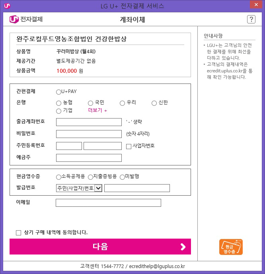The image size is (265, 274).
Task: Choose 신한 bank
Action: (x=154, y=103)
